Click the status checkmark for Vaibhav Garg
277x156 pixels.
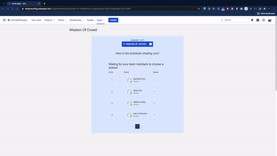coord(154,103)
